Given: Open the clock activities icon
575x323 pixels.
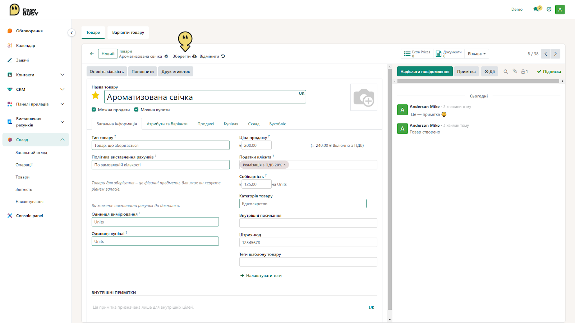Looking at the screenshot, I should tap(549, 9).
